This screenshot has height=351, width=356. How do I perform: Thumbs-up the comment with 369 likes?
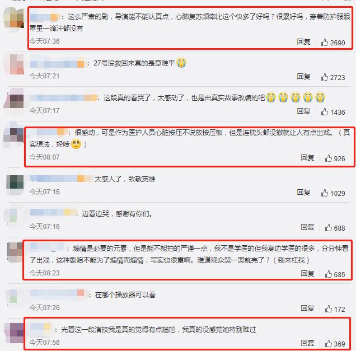335,344
